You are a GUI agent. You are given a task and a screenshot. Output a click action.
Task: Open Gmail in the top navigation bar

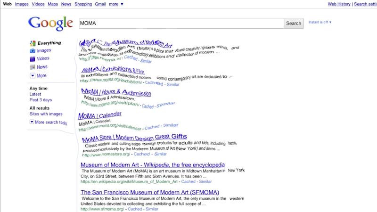pos(100,4)
